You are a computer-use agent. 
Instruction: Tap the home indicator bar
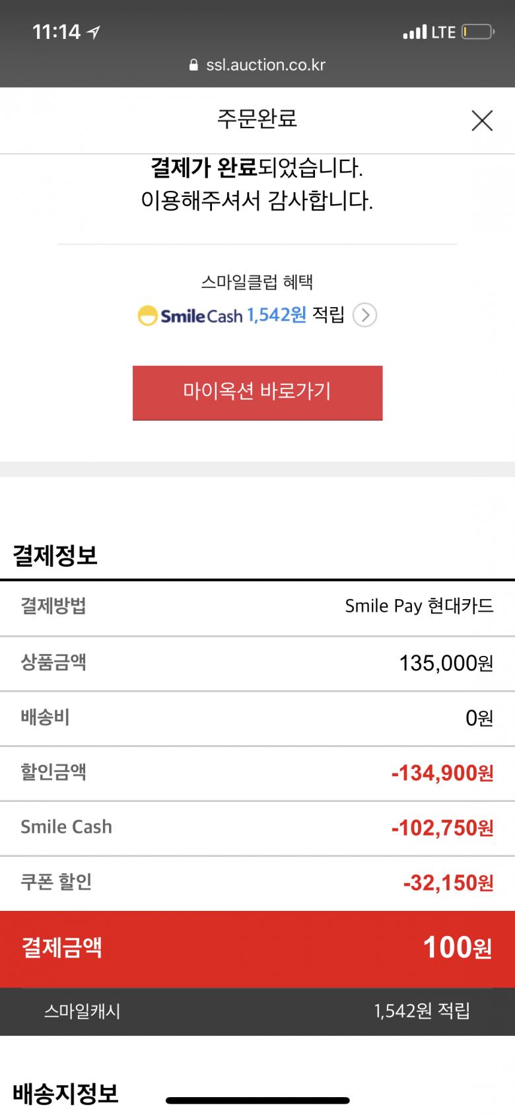(x=257, y=1100)
